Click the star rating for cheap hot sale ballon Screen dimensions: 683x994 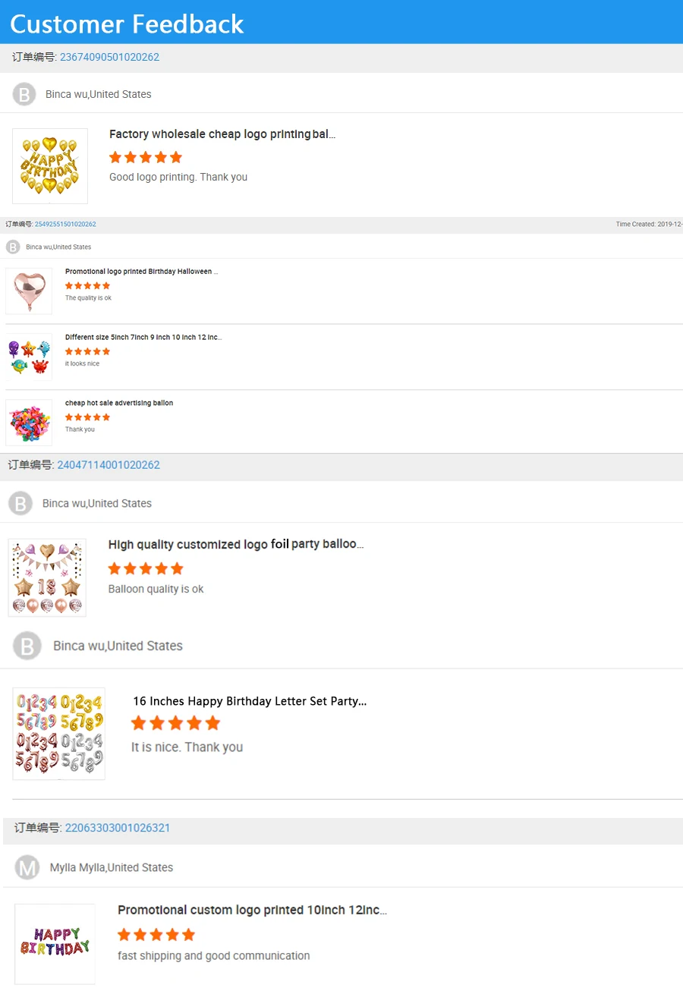(x=87, y=417)
